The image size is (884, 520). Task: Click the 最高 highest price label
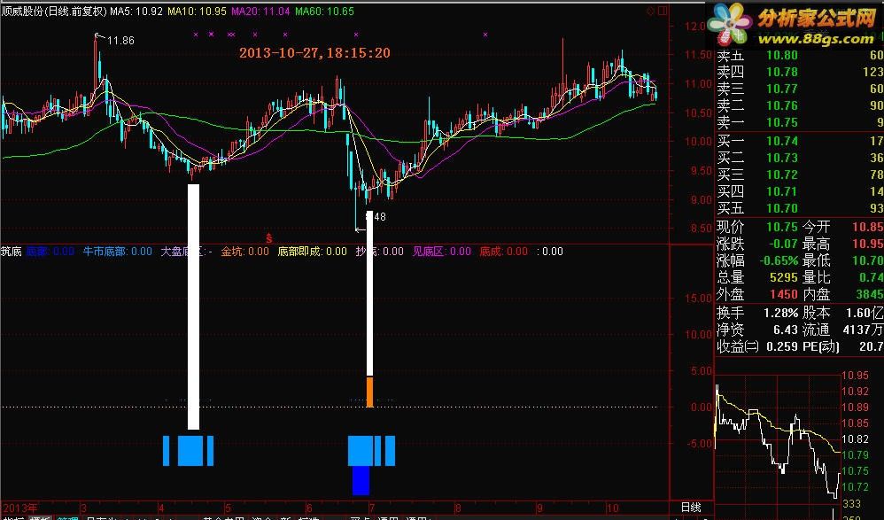(x=816, y=244)
